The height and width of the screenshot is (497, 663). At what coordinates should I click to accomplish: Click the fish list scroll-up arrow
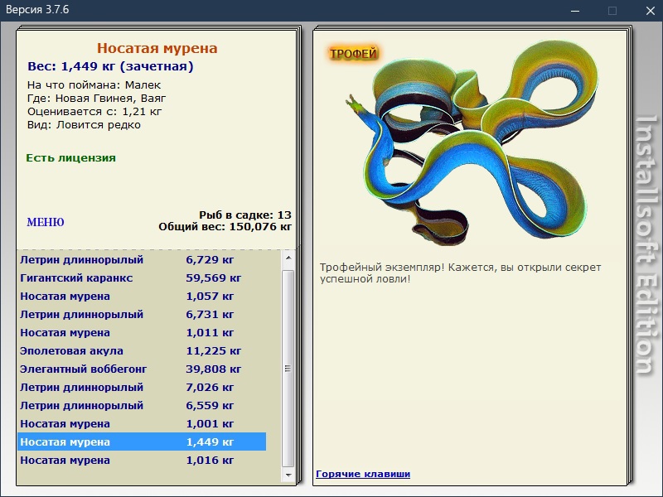(x=288, y=258)
